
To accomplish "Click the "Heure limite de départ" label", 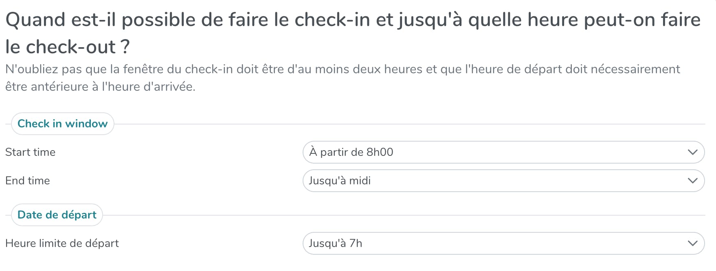I will click(62, 243).
